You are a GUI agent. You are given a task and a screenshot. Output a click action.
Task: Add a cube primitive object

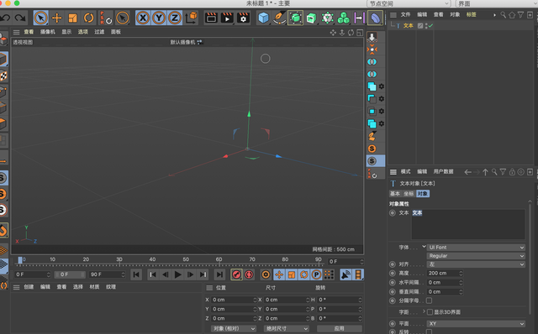263,18
